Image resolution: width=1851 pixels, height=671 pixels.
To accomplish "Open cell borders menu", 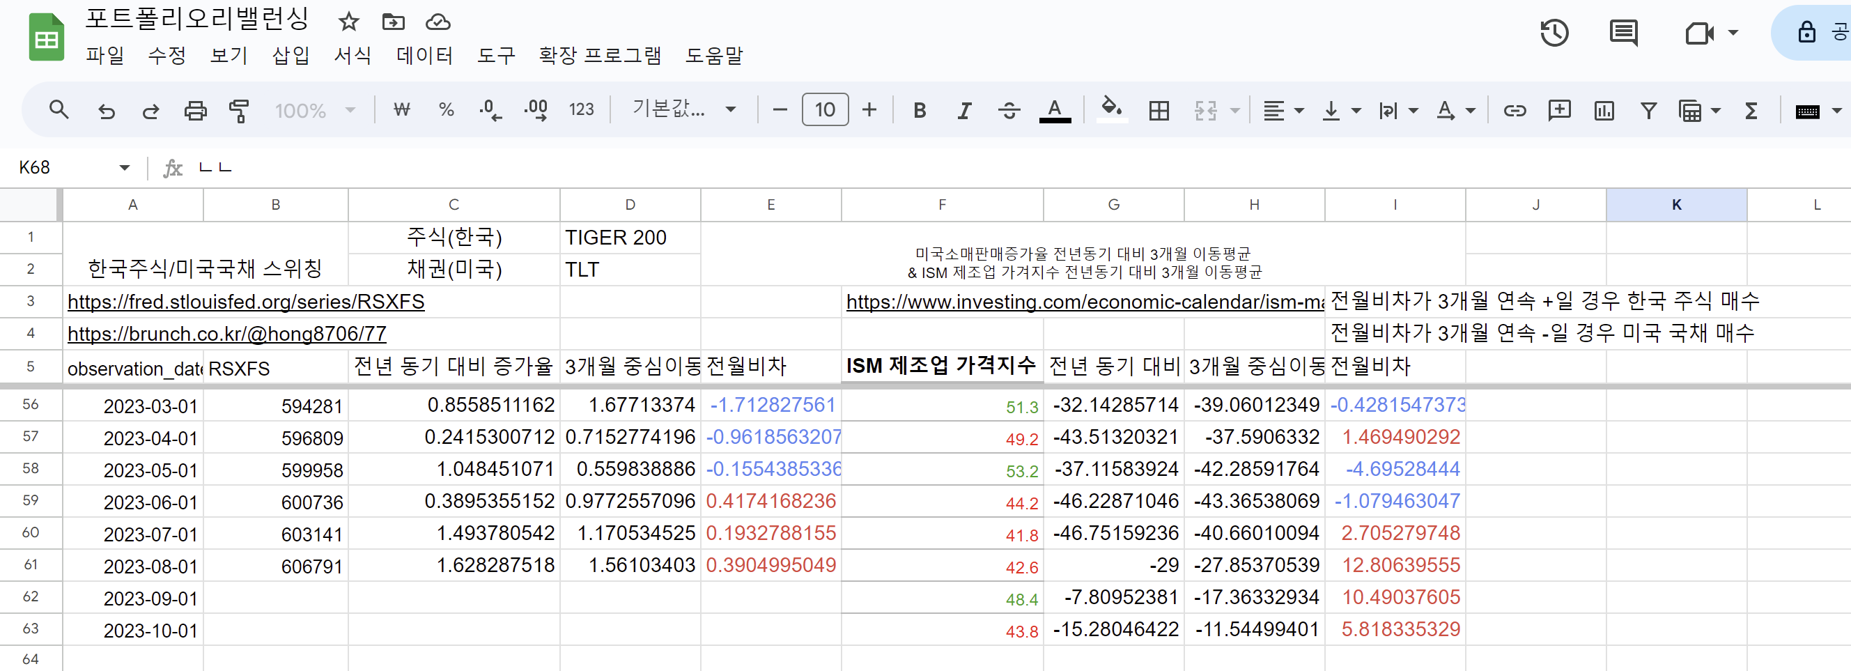I will point(1159,111).
